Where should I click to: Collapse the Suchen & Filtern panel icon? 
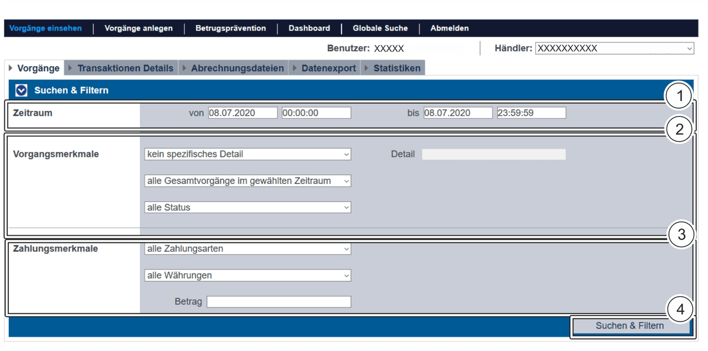(x=22, y=90)
